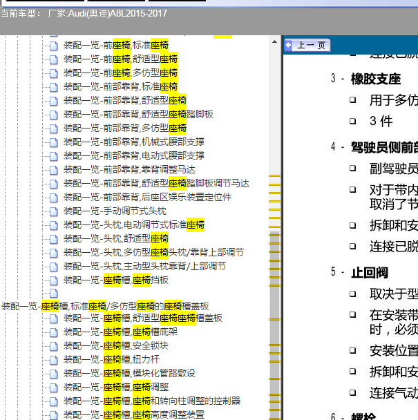Select 装配一览-头枕,舒适型座椅
This screenshot has width=418, height=420.
coord(116,238)
